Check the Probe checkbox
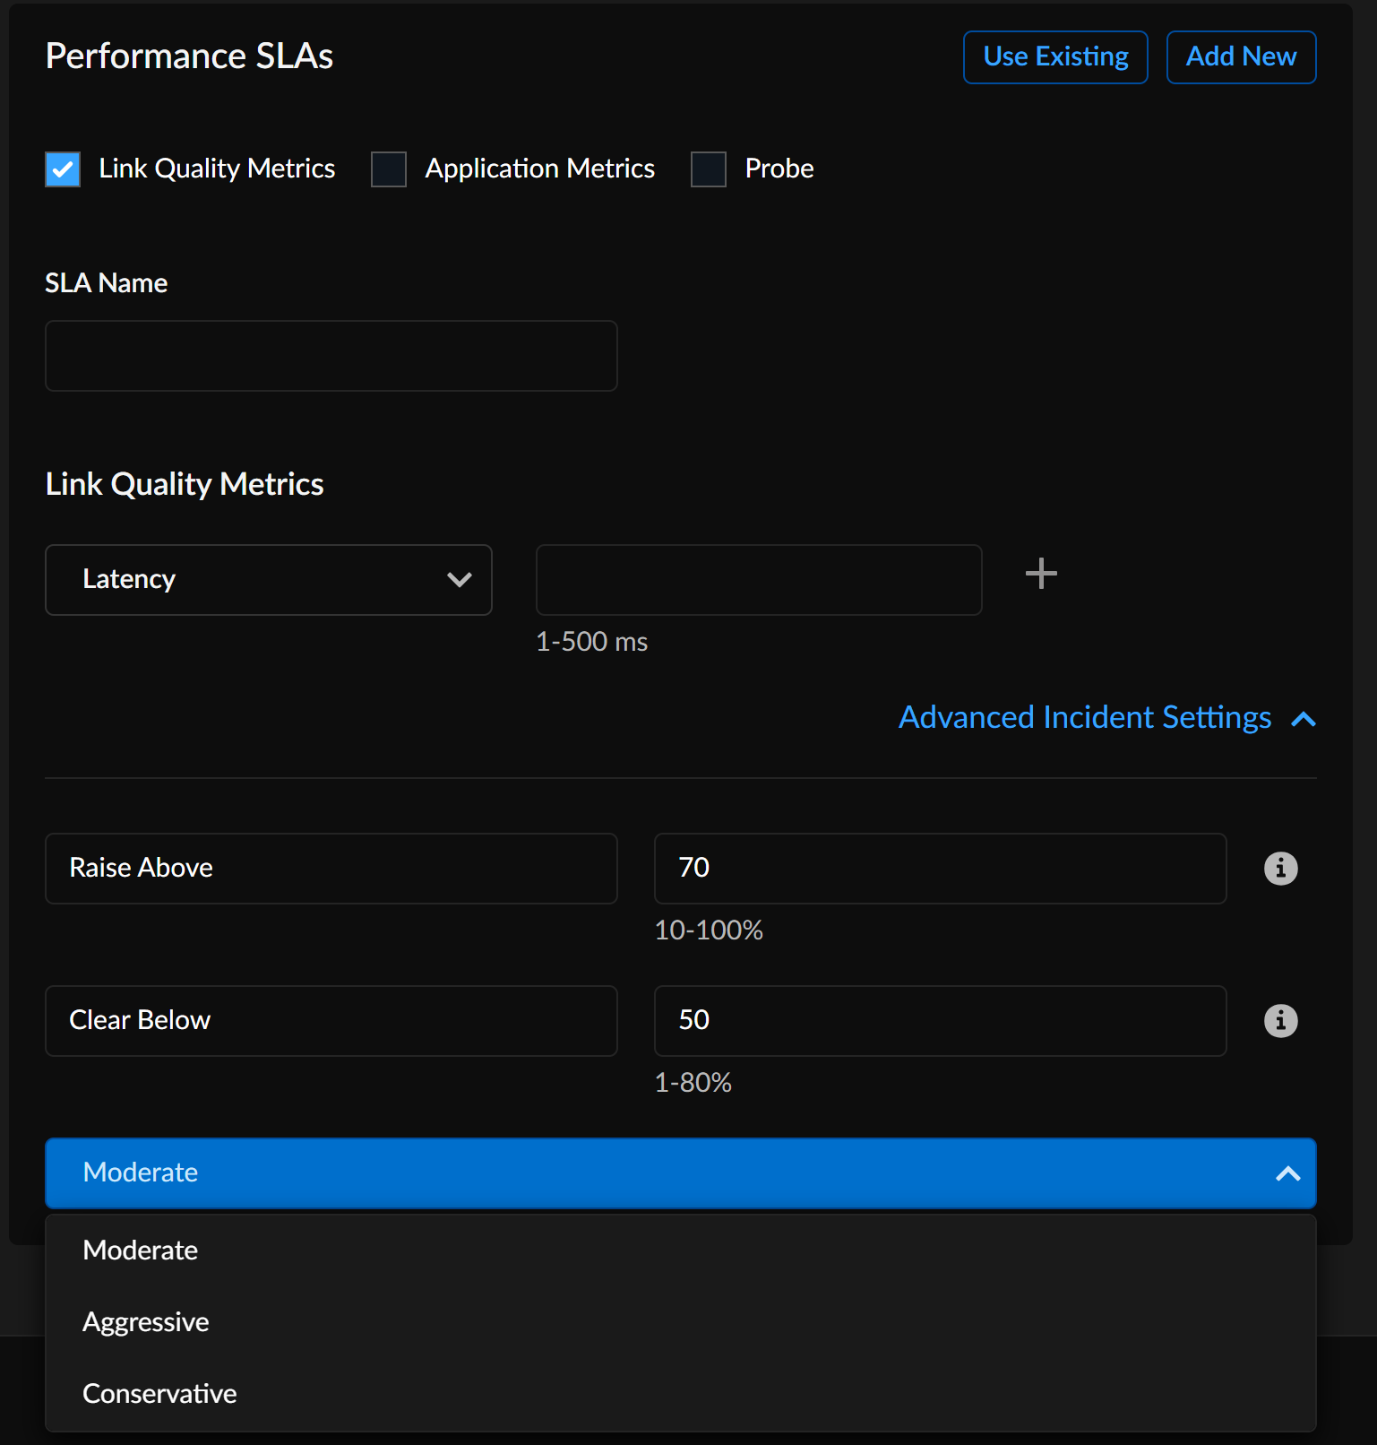 click(x=709, y=169)
